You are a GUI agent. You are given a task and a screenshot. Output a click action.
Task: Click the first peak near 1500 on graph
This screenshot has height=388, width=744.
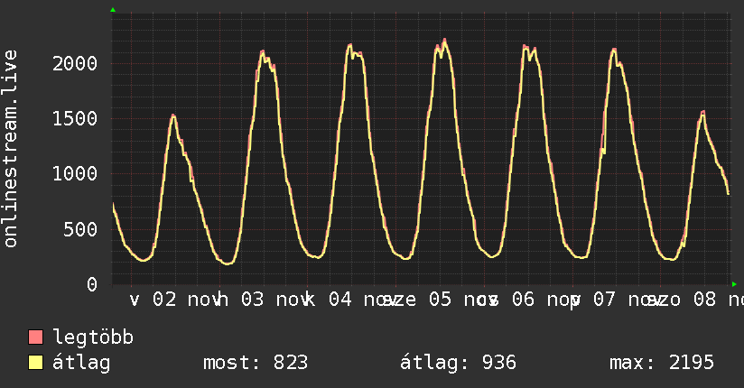tap(172, 115)
